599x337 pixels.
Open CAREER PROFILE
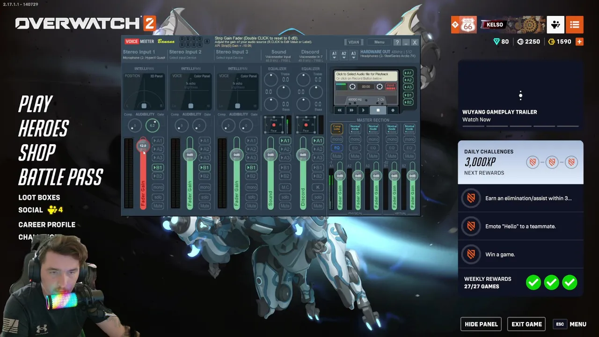47,225
